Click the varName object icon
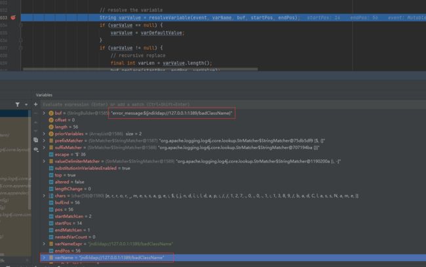This screenshot has height=267, width=426. pyautogui.click(x=51, y=257)
